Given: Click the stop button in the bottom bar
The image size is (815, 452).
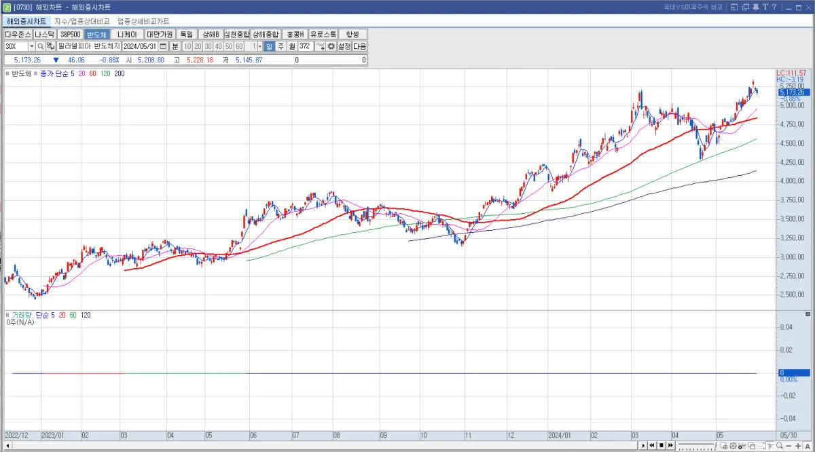Looking at the screenshot, I should pyautogui.click(x=662, y=445).
